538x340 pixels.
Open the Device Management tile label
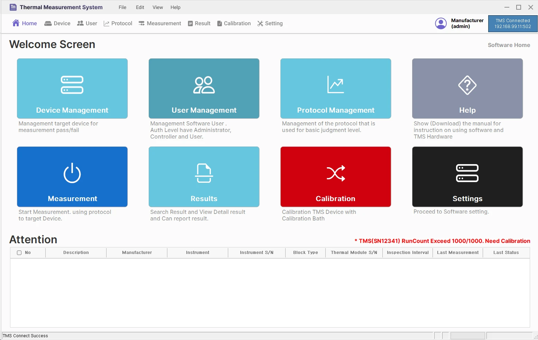click(x=72, y=110)
